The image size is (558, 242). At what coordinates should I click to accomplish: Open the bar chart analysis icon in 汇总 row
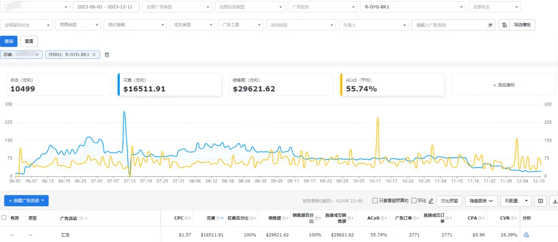tap(526, 235)
